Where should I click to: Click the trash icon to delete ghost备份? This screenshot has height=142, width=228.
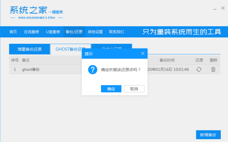point(213,69)
